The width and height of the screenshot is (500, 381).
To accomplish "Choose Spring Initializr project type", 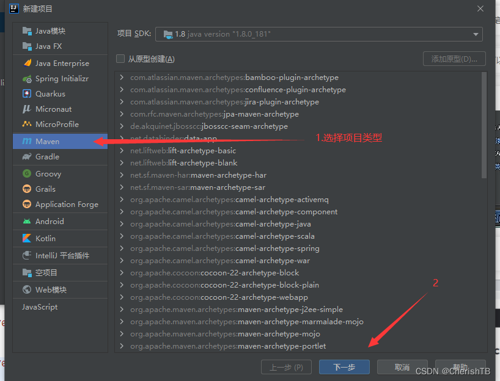I will [x=60, y=79].
